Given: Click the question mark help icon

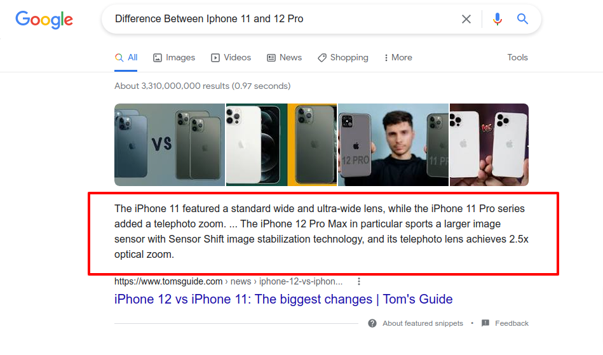Looking at the screenshot, I should (372, 323).
